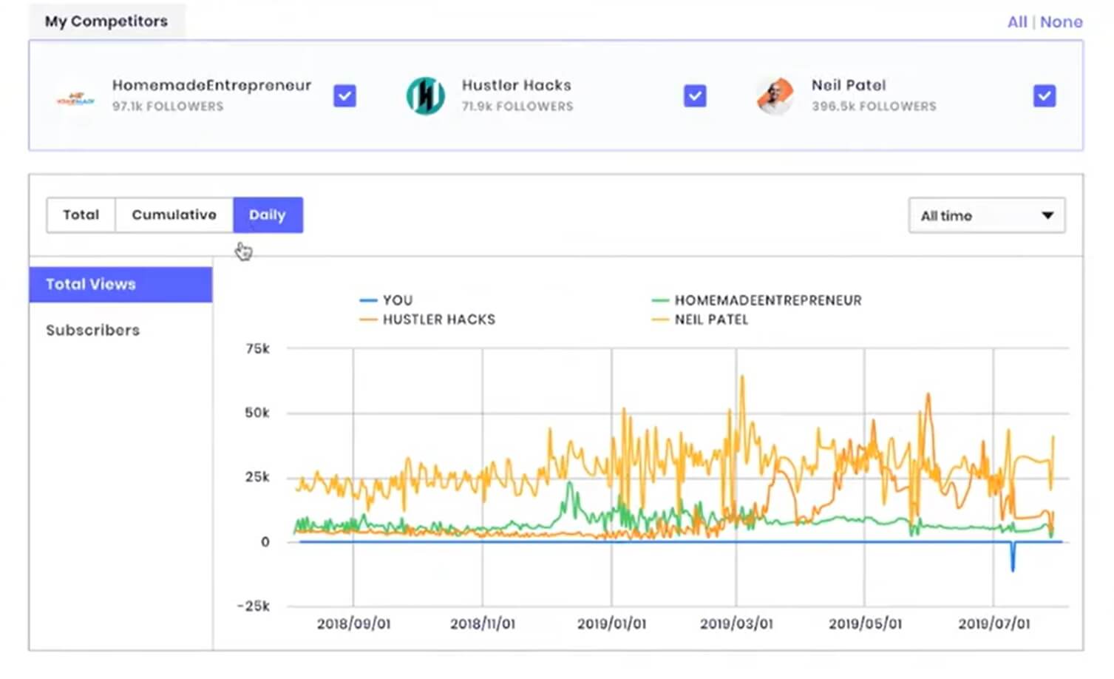
Task: Click the HomemadeEntrepreneur green legend marker
Action: tap(660, 300)
